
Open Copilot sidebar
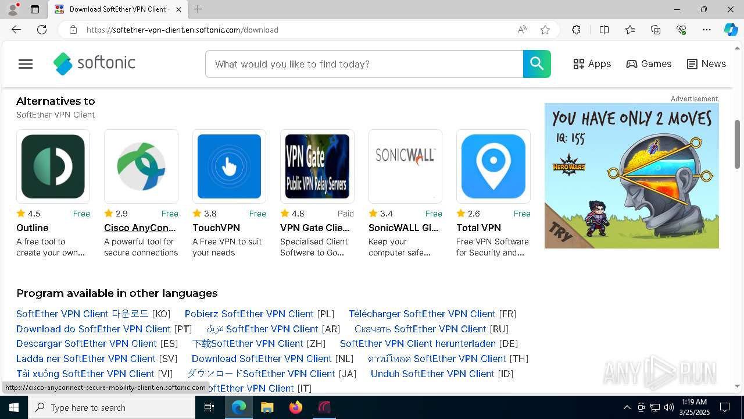731,30
